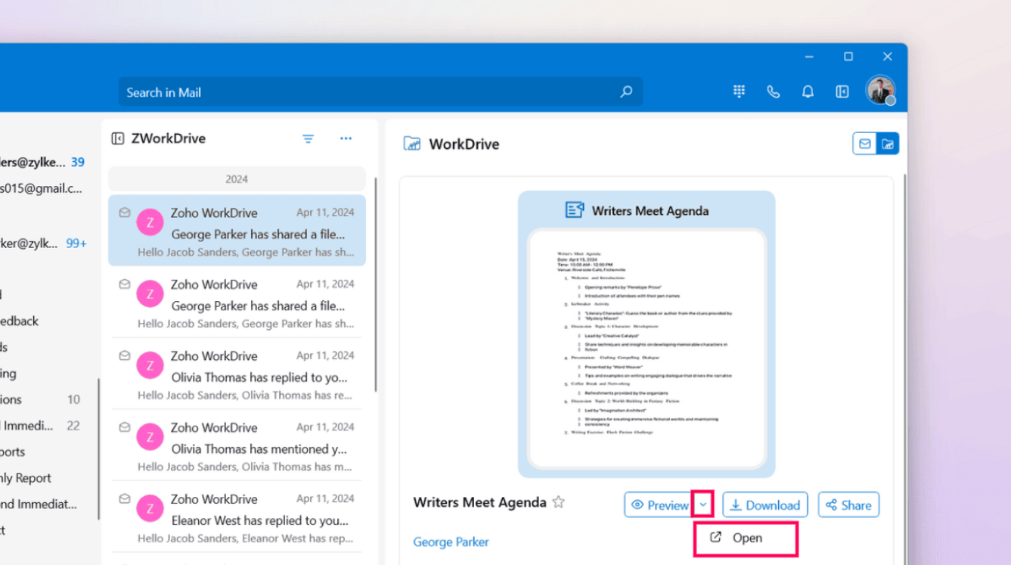Click the phone call icon

pyautogui.click(x=773, y=92)
